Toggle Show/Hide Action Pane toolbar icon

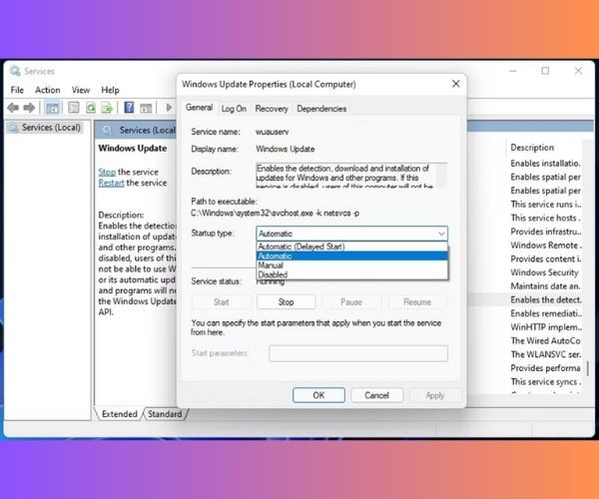[146, 108]
